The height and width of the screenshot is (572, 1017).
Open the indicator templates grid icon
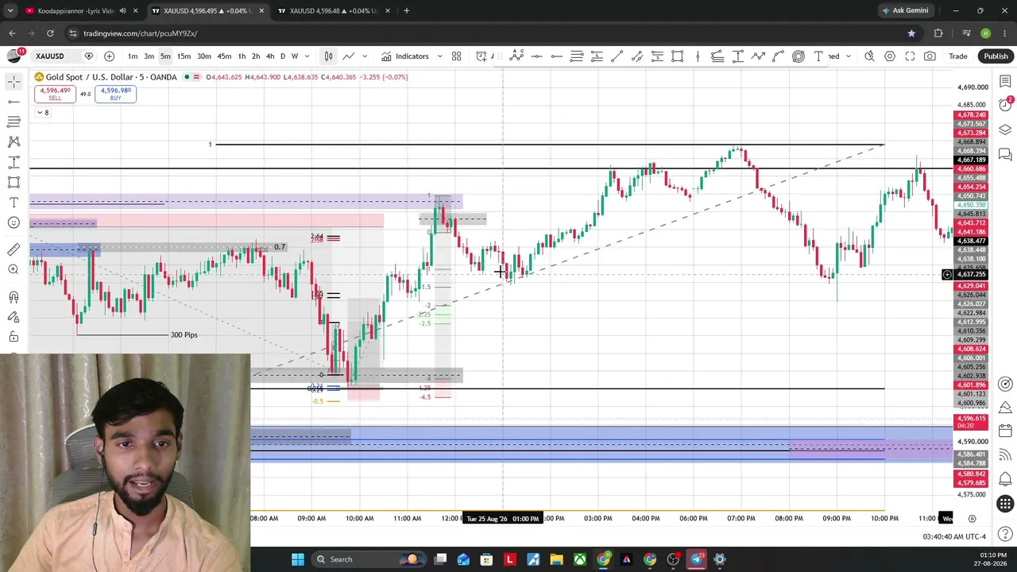[457, 56]
